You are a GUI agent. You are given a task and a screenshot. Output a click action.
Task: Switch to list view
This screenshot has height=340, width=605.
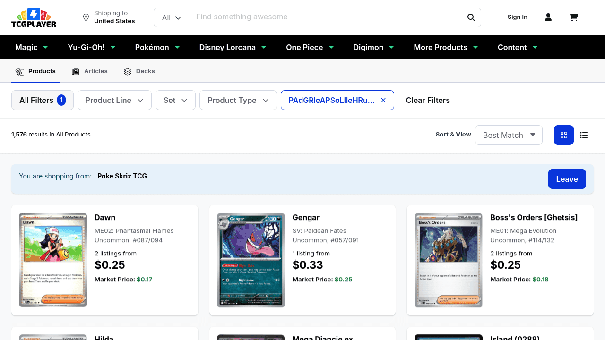(x=584, y=135)
